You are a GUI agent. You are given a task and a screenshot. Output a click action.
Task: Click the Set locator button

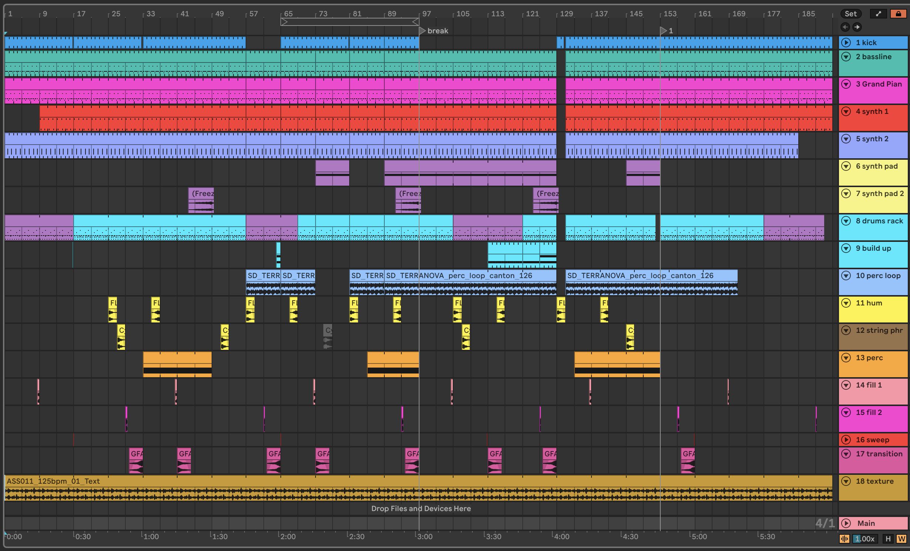(850, 14)
